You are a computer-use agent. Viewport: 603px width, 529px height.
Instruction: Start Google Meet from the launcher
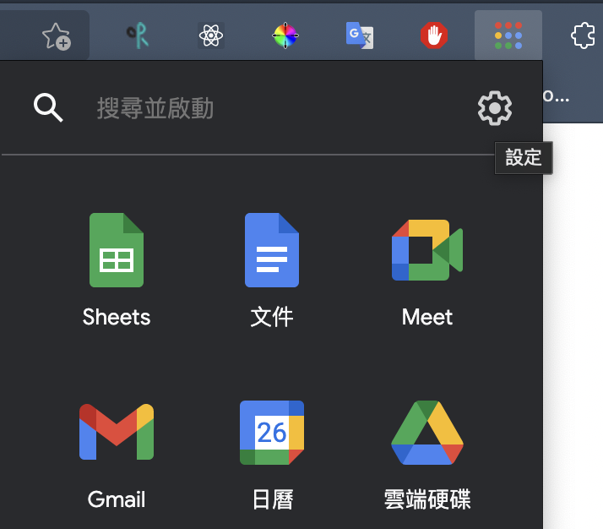click(x=427, y=250)
